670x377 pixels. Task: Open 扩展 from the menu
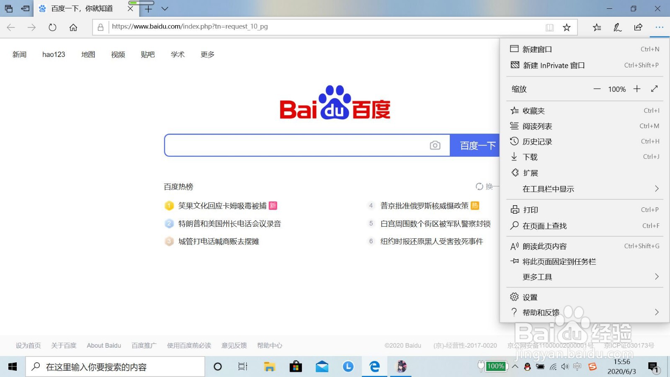point(585,173)
